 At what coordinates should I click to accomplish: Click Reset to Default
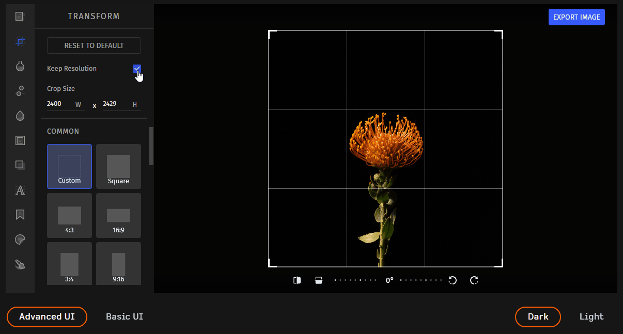pos(94,45)
